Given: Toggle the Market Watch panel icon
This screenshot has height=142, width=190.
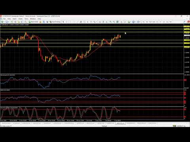Looking at the screenshot, I should pyautogui.click(x=12, y=22).
